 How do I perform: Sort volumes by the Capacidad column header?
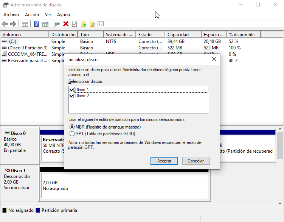click(x=182, y=35)
